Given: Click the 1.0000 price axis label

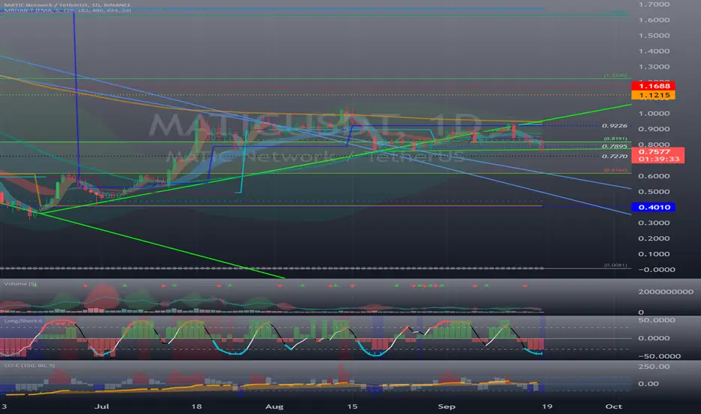Looking at the screenshot, I should [x=654, y=113].
